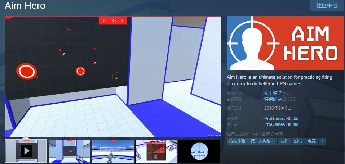345x164 pixels.
Task: Open the 社区中心 community hub button
Action: (327, 5)
